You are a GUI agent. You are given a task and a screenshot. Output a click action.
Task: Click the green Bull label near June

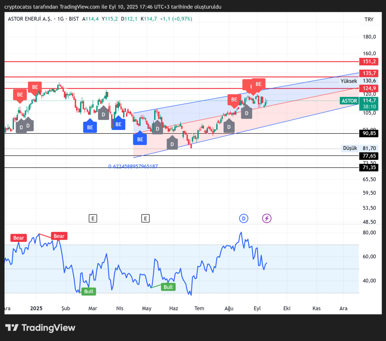pos(168,287)
